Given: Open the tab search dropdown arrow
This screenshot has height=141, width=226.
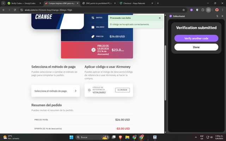Looking at the screenshot, I should pyautogui.click(x=3, y=3).
